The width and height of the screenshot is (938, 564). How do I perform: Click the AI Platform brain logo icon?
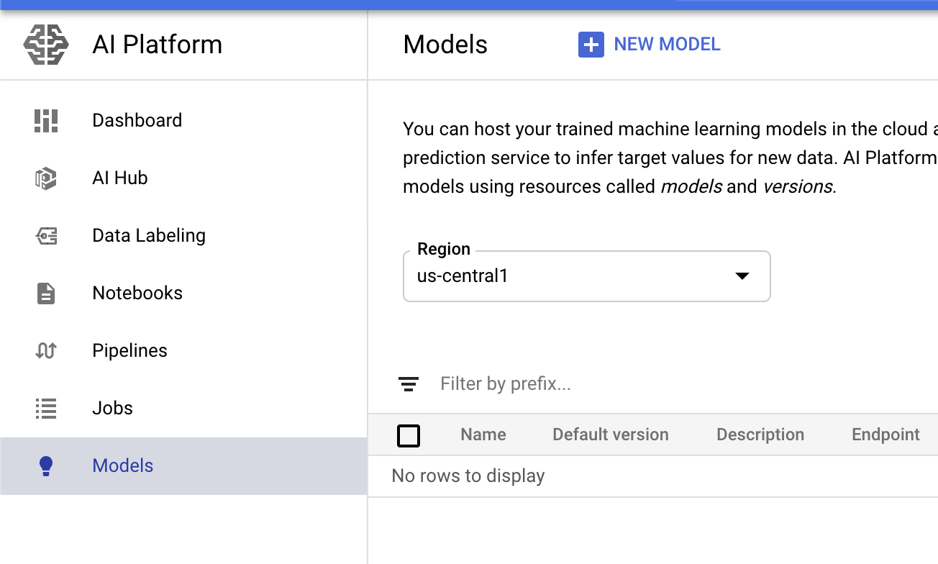46,45
